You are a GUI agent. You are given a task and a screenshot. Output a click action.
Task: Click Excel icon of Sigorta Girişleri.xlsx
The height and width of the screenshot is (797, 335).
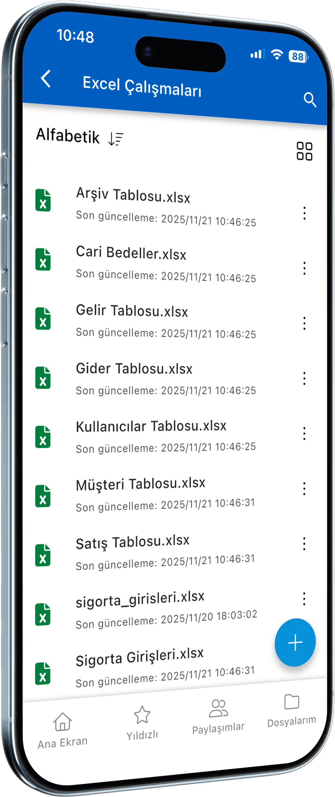43,673
